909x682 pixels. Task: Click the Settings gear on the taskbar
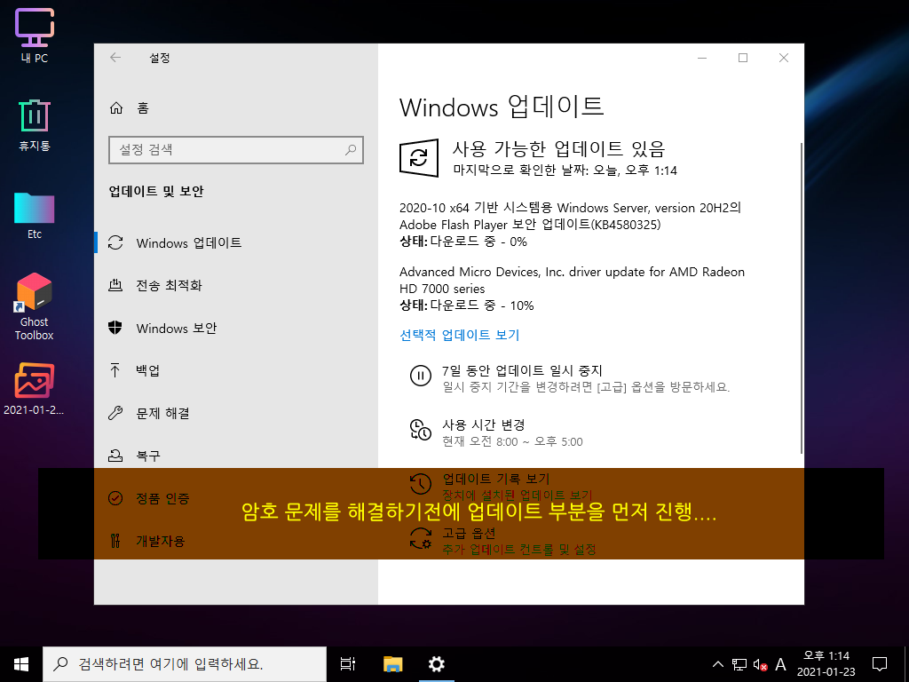tap(436, 664)
